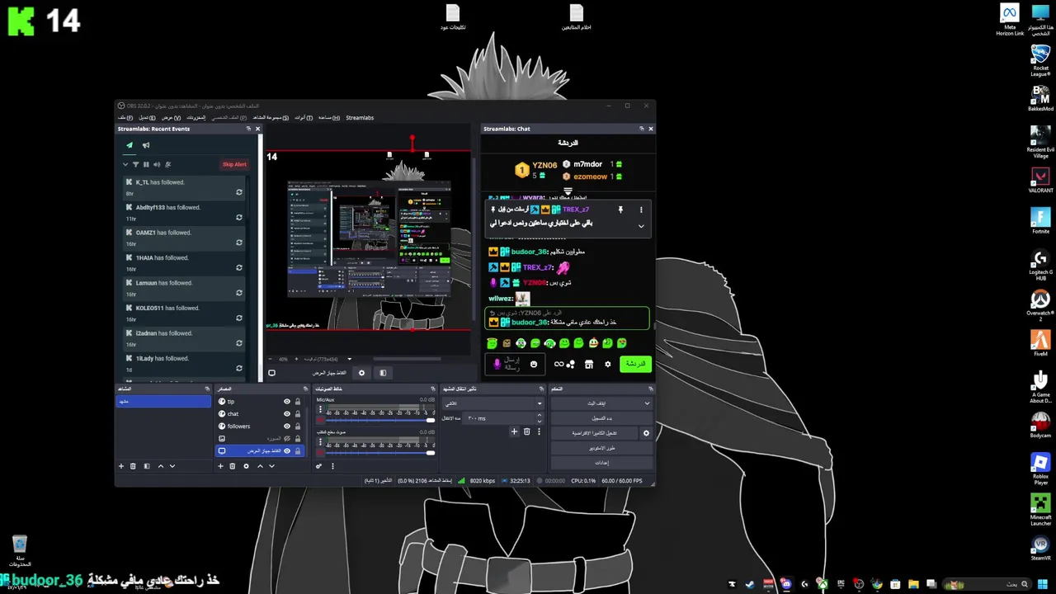Undock the Recent Events panel

coord(248,129)
